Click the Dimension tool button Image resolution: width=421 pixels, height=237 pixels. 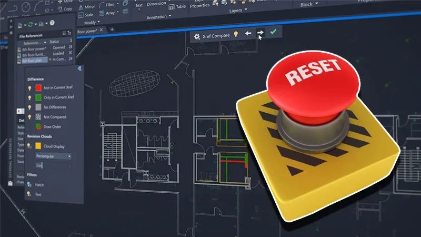156,4
